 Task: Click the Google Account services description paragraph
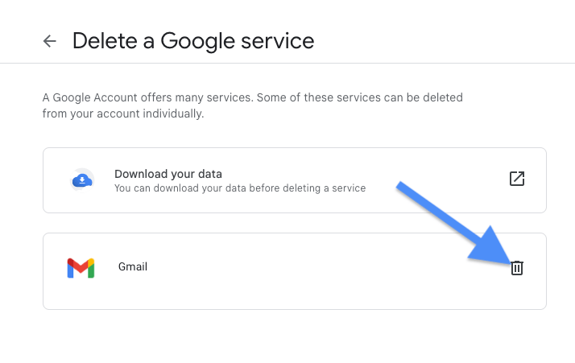point(252,105)
